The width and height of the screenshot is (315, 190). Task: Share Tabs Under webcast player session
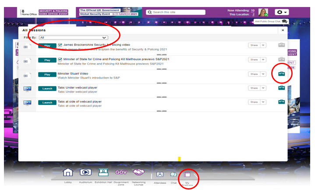point(254,88)
